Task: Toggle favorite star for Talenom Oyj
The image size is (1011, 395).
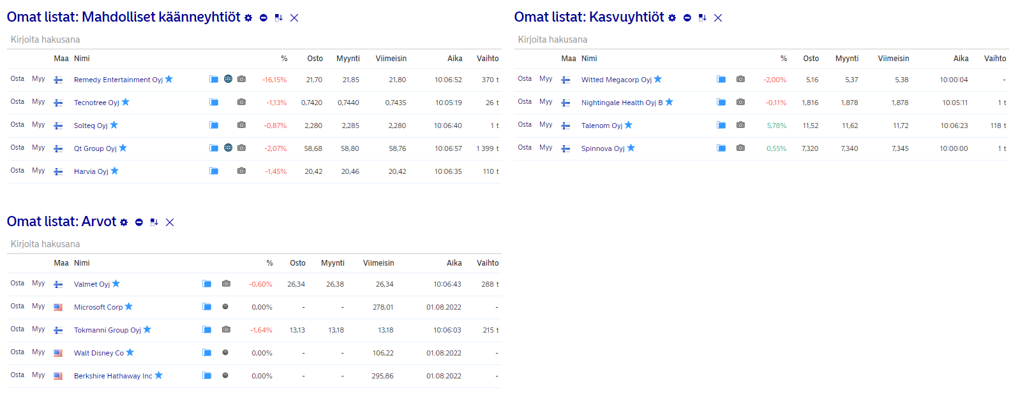Action: coord(629,125)
